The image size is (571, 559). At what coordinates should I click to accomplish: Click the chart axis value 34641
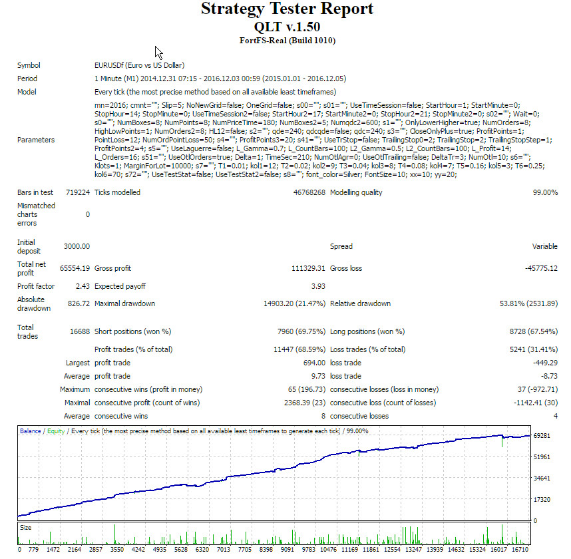(x=542, y=478)
